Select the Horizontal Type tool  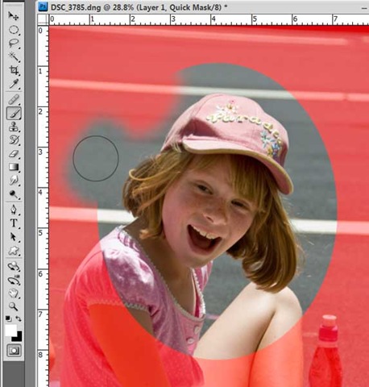point(14,223)
